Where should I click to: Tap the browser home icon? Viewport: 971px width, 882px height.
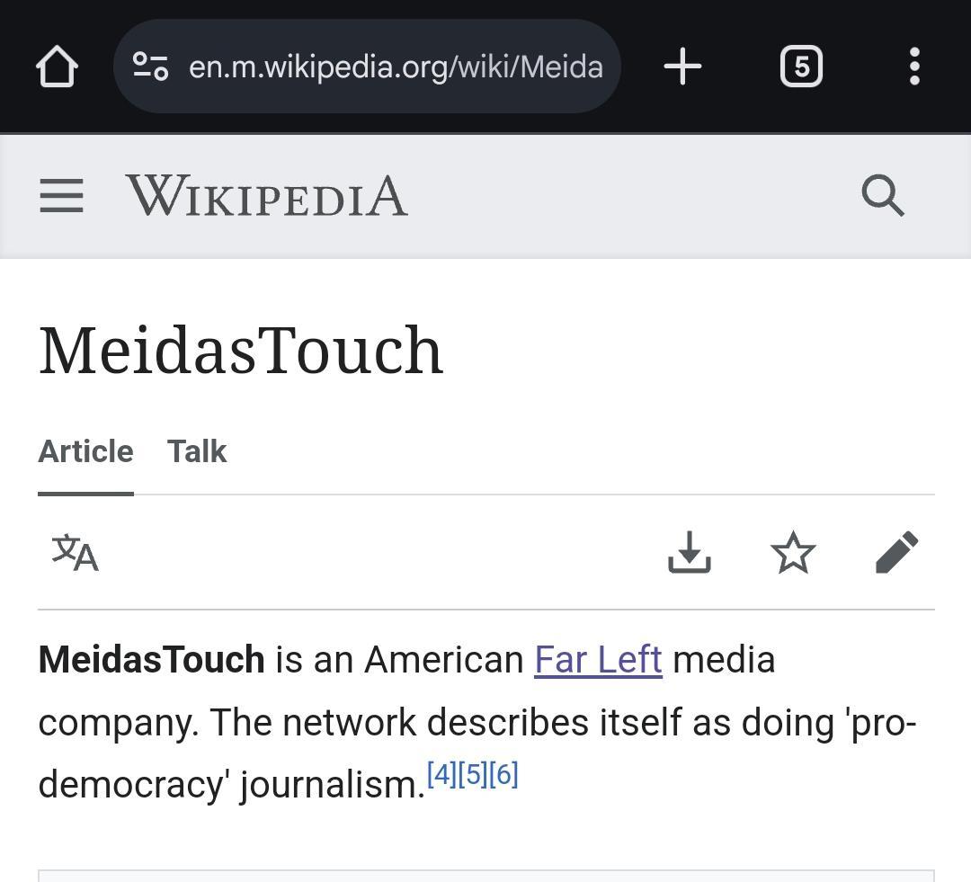point(57,67)
